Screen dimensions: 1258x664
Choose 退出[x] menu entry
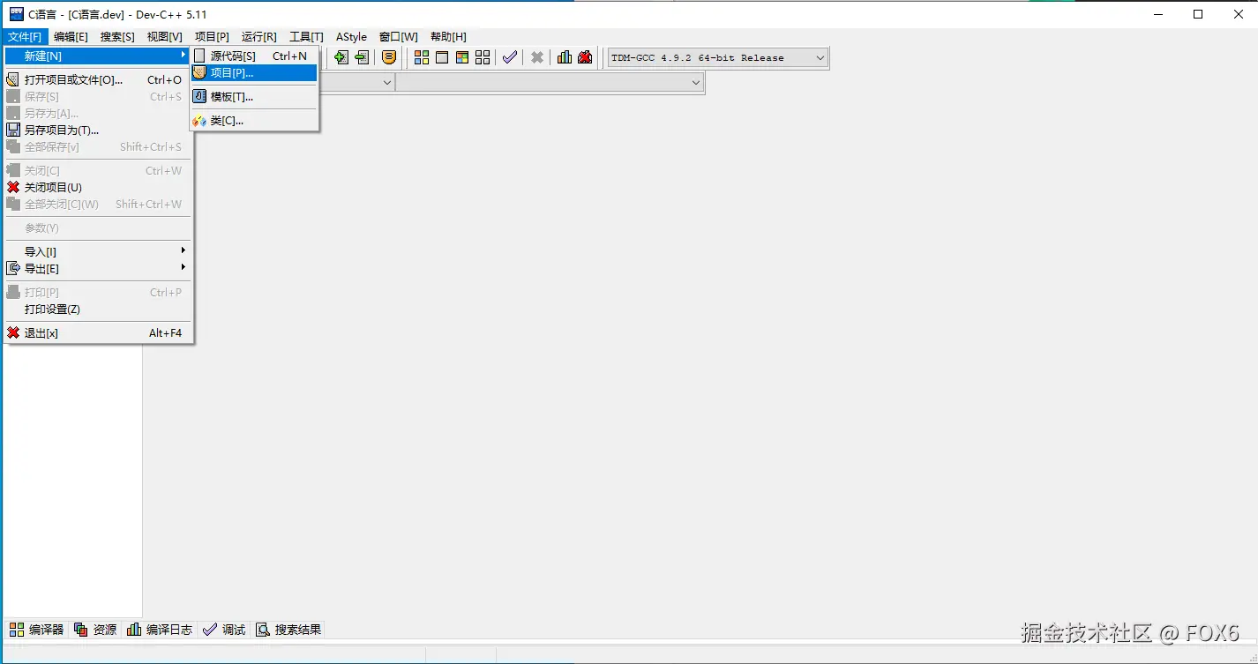tap(99, 332)
